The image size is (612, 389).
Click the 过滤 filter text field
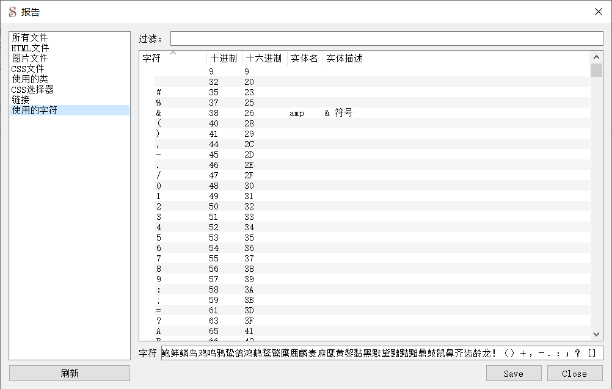386,38
